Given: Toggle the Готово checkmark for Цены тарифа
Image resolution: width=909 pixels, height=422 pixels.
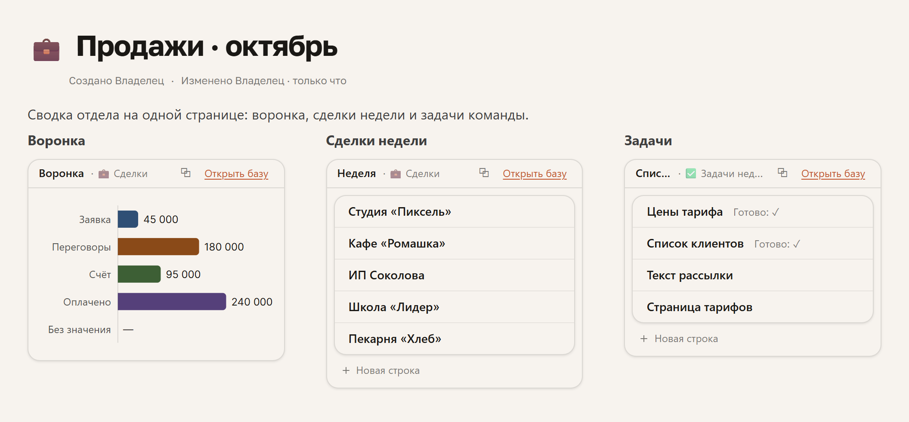Looking at the screenshot, I should point(776,212).
